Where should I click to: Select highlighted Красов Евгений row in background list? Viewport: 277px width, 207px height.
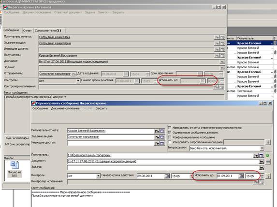click(x=254, y=43)
